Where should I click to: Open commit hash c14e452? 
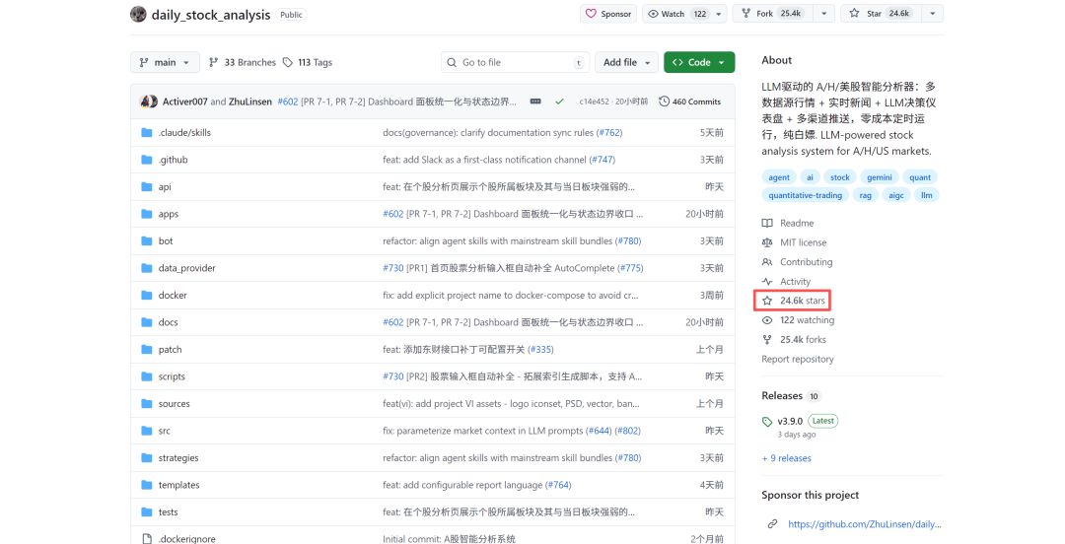[x=595, y=102]
